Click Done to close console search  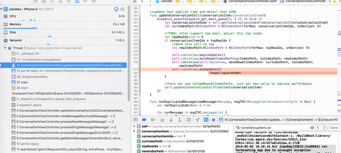point(334,127)
